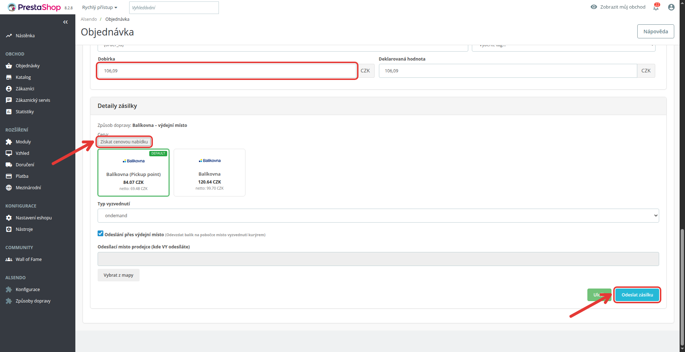
Task: Click Katalog store icon
Action: click(x=9, y=77)
